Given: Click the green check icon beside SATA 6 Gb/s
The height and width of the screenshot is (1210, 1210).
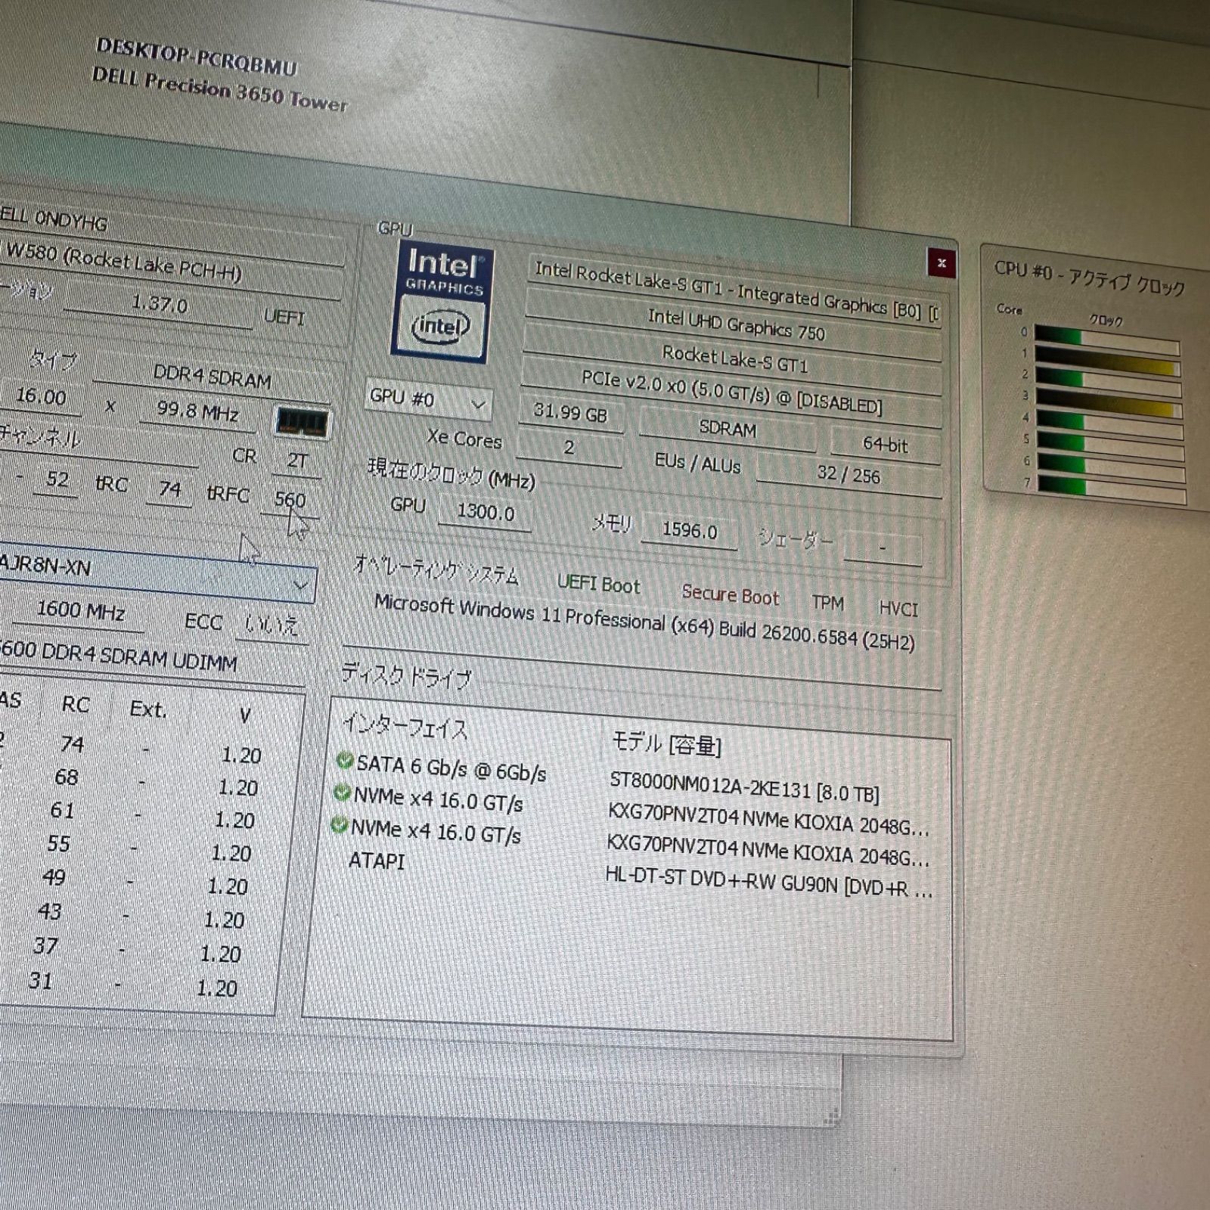Looking at the screenshot, I should (345, 761).
